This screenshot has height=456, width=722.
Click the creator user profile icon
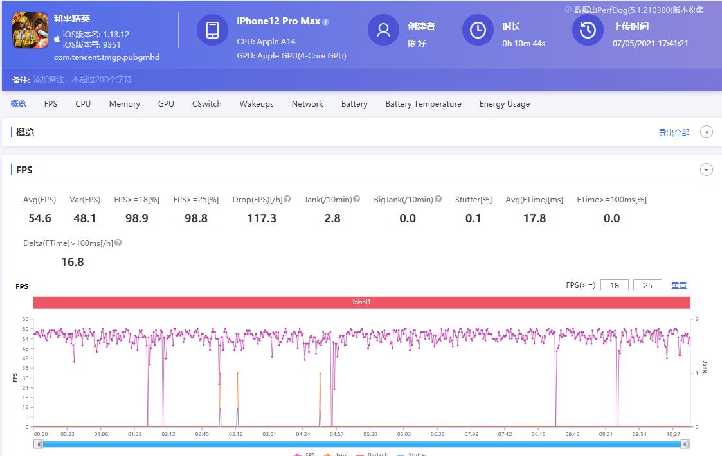click(383, 30)
